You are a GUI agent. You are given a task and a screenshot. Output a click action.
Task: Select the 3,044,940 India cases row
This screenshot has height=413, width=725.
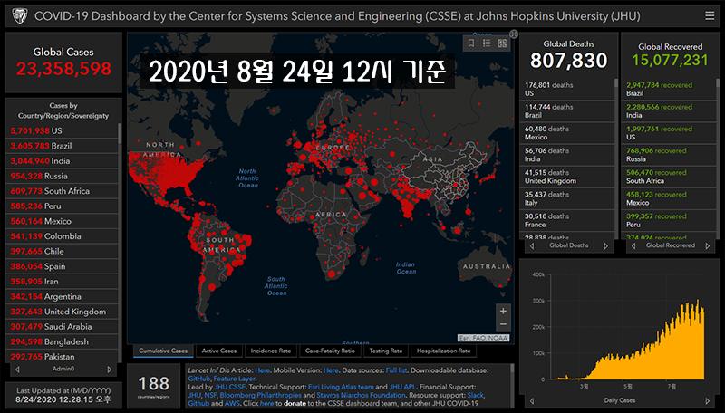[x=62, y=161]
